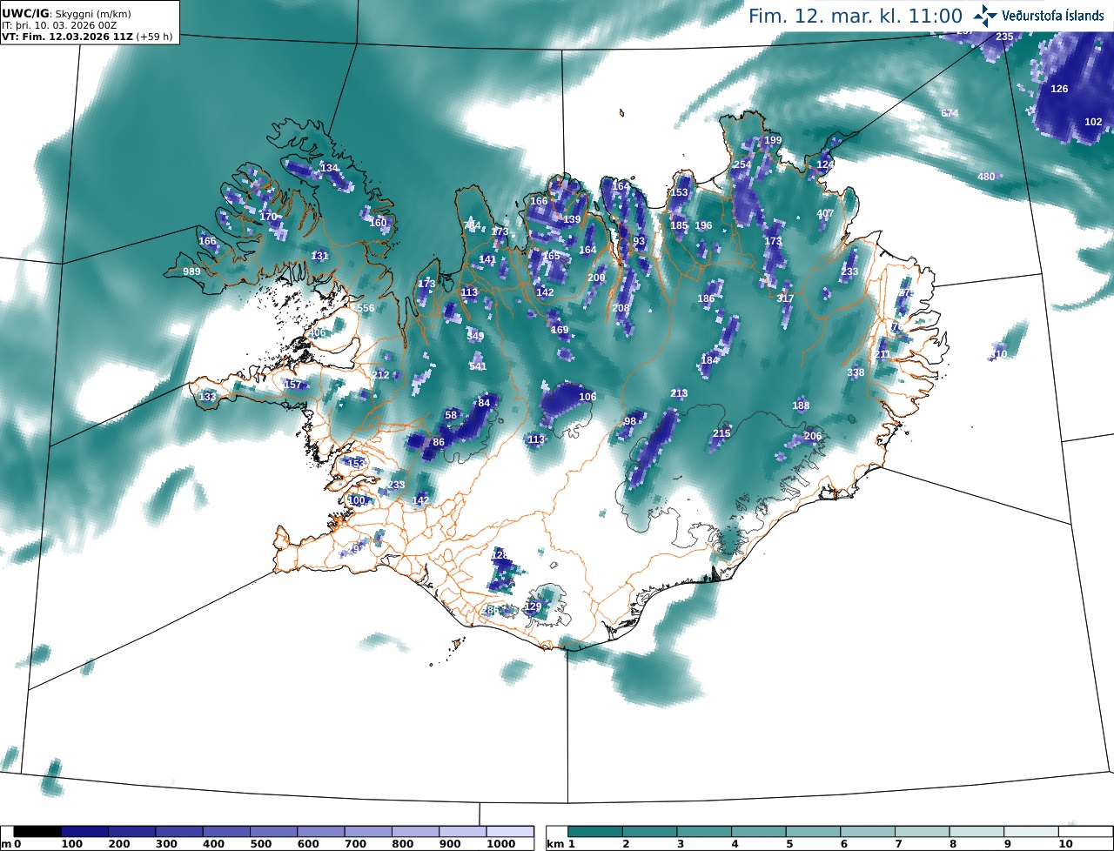Image resolution: width=1114 pixels, height=851 pixels.
Task: Click the 93 visibility value in the north
Action: coord(640,242)
